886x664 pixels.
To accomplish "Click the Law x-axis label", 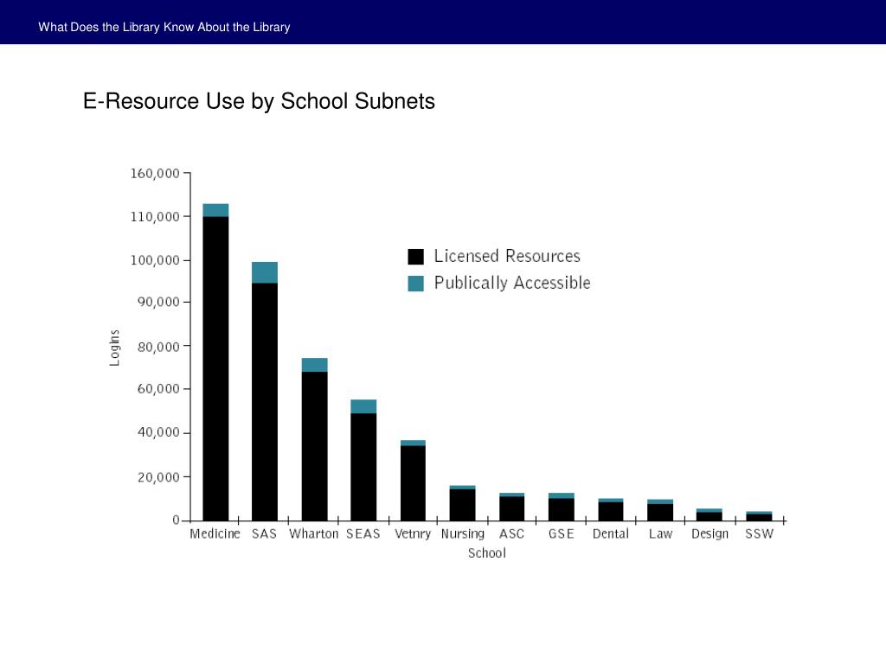I will click(660, 533).
